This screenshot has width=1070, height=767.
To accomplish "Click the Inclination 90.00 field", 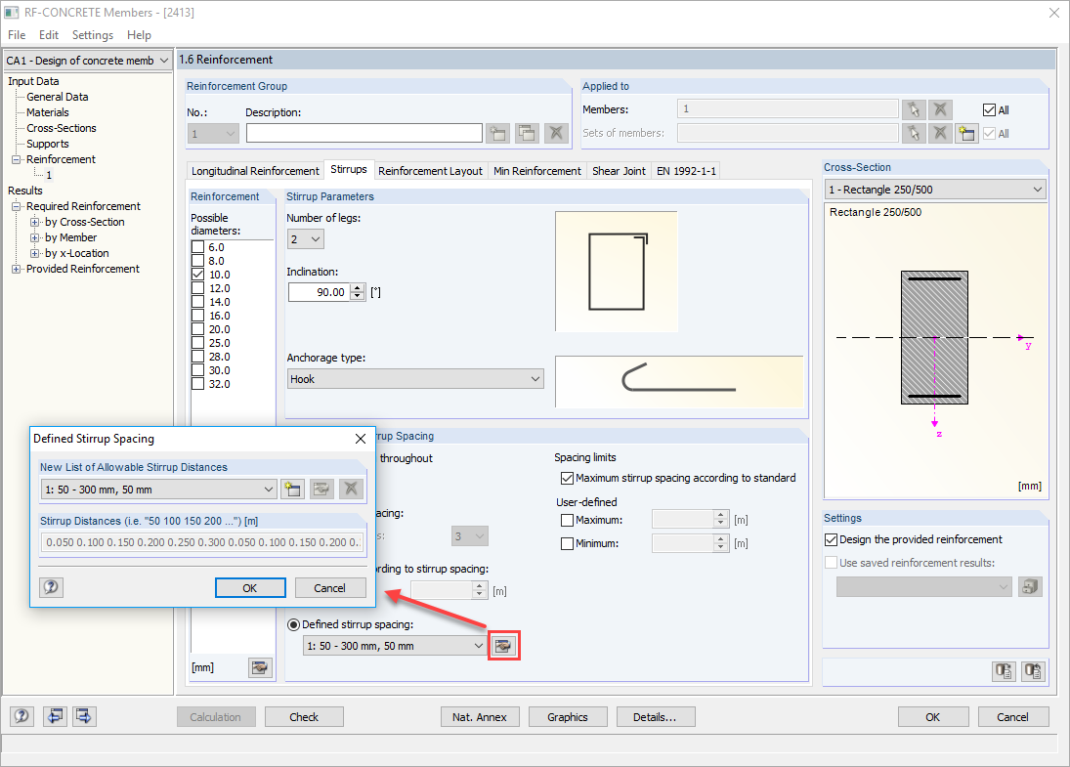I will click(320, 292).
